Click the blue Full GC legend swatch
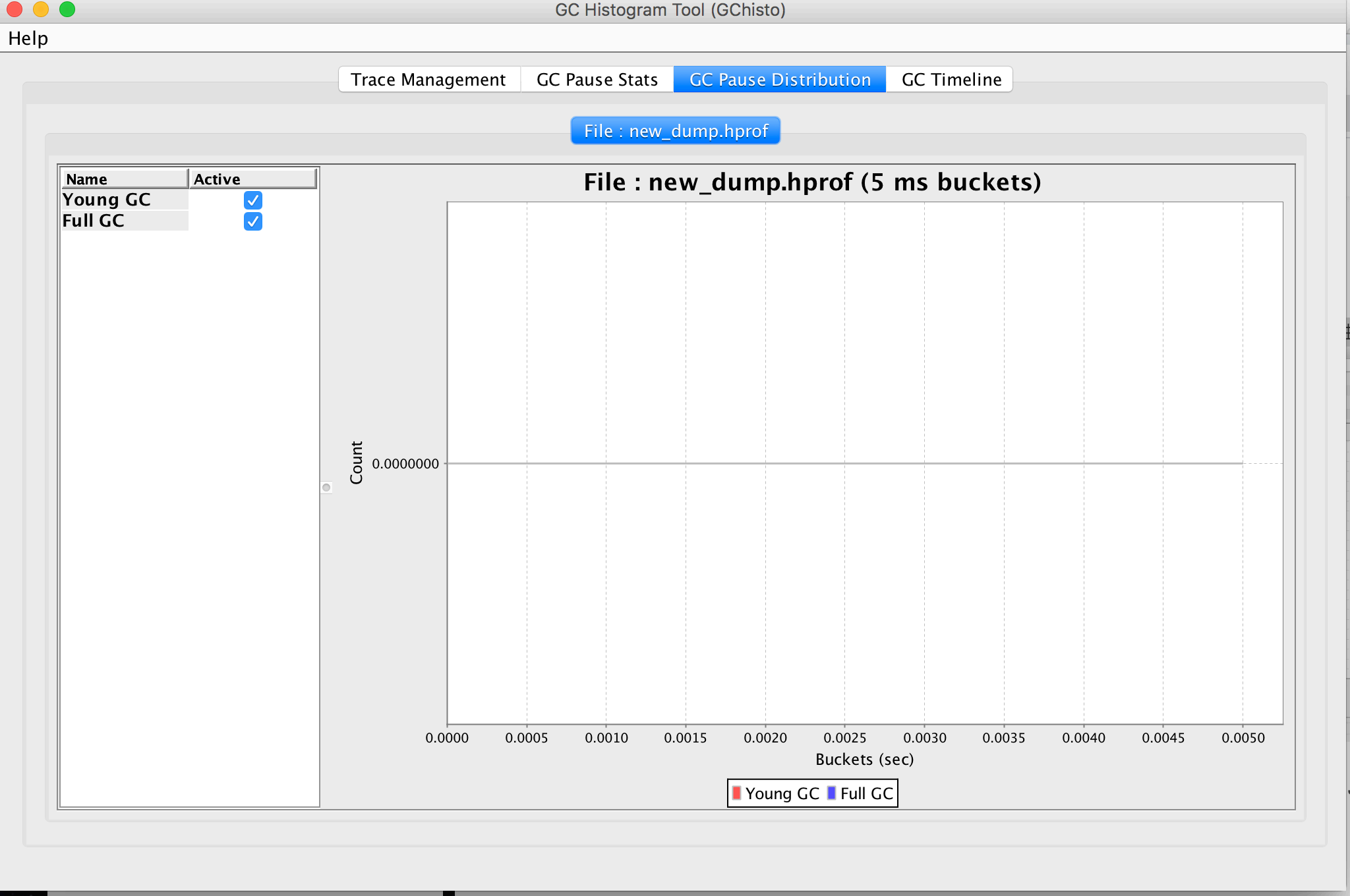This screenshot has width=1350, height=896. 831,793
